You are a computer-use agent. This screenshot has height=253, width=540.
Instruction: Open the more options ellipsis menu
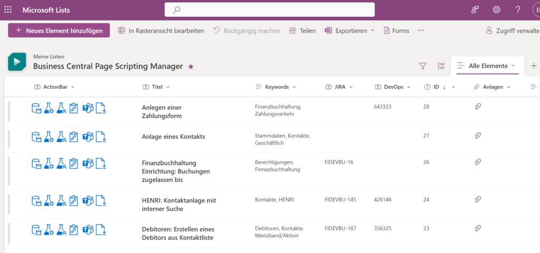click(x=421, y=31)
